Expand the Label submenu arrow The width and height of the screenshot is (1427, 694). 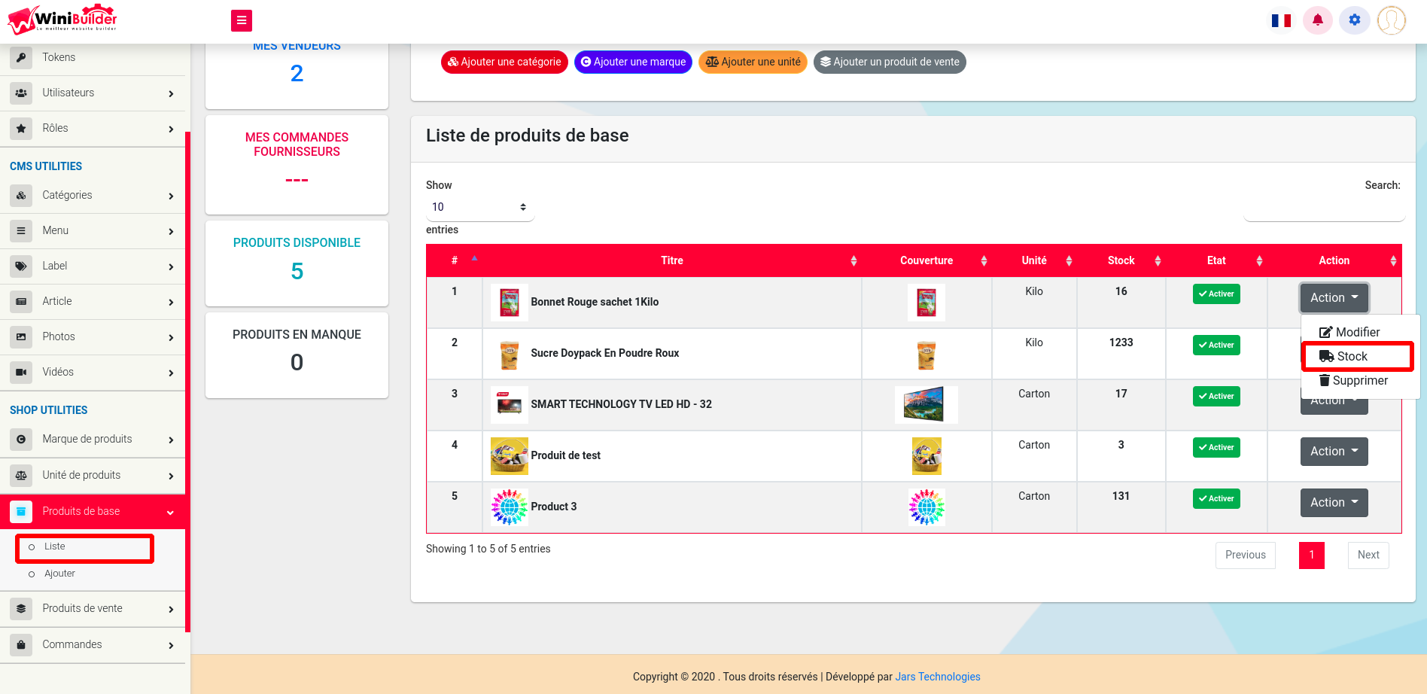[171, 266]
